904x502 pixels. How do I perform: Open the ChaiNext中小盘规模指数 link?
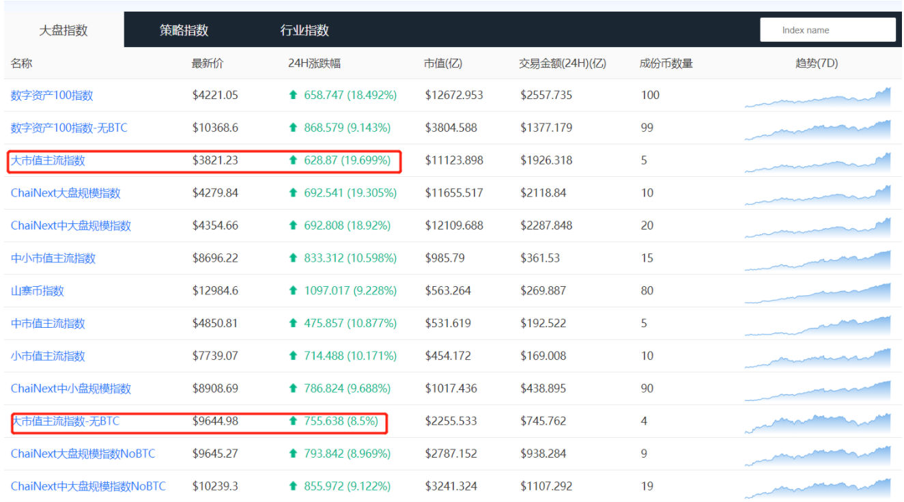[71, 389]
